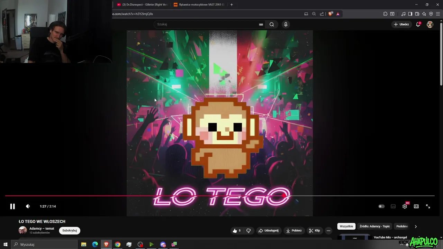443x249 pixels.
Task: Click the Subskrybuj button
Action: coord(70,231)
